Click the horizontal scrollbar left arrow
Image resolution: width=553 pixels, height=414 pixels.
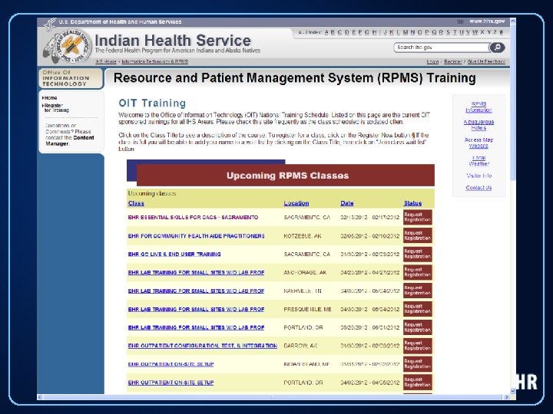tap(40, 397)
